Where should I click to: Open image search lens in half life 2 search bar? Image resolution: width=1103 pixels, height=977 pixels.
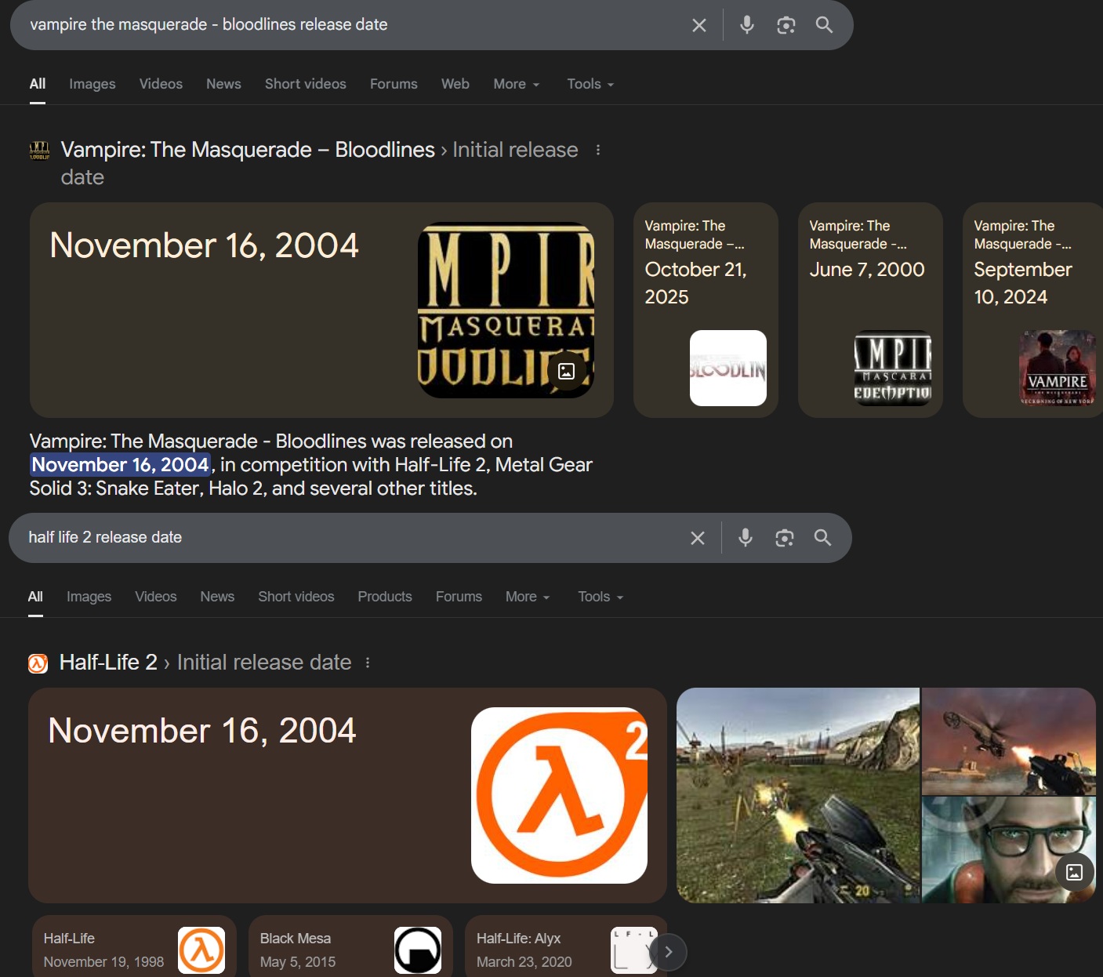point(785,538)
